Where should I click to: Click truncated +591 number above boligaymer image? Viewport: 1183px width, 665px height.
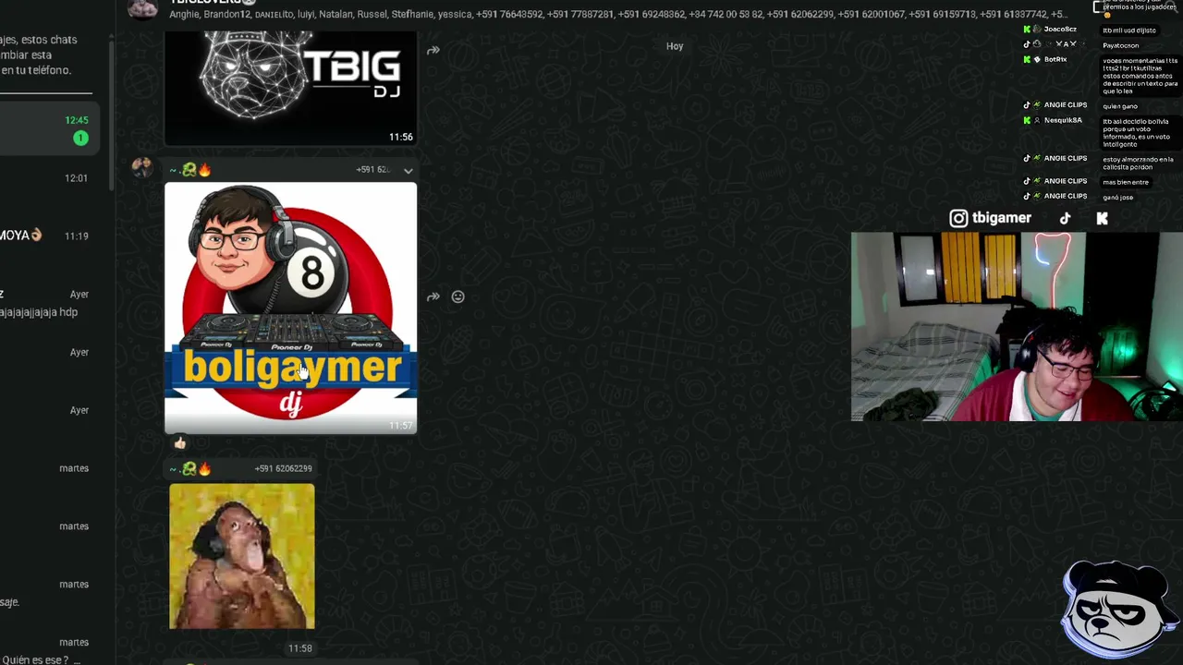click(373, 170)
